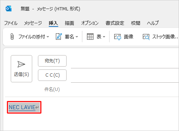The image size is (179, 131).
Task: Click the Outlook app icon in title bar
Action: (9, 9)
